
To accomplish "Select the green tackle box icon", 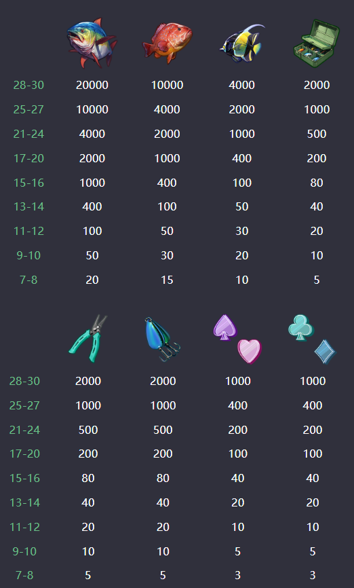I will point(317,44).
